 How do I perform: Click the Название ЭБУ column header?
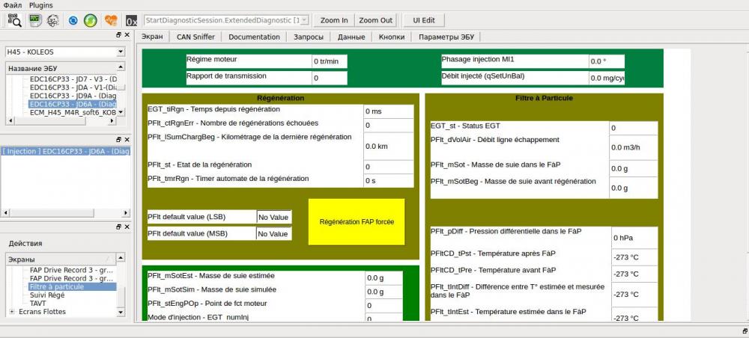[61, 68]
